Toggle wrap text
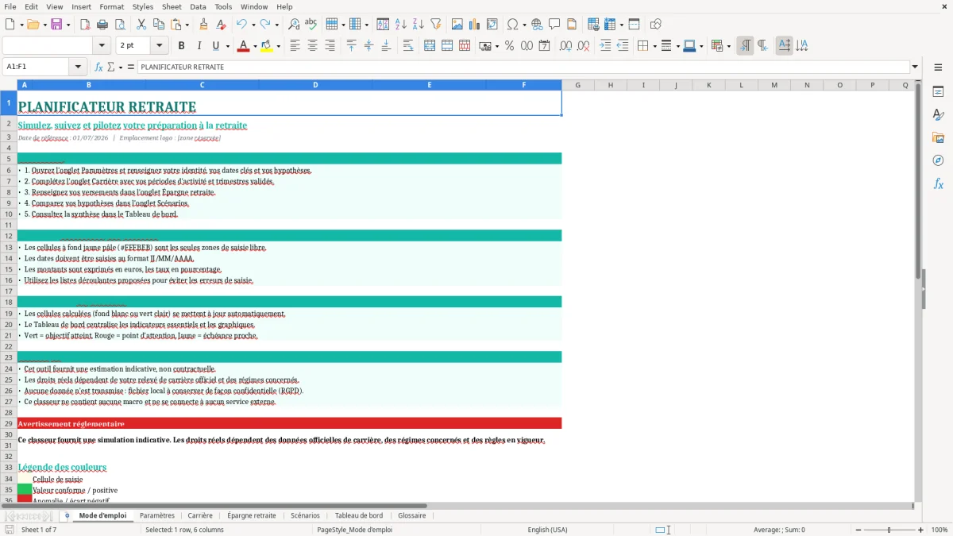The height and width of the screenshot is (536, 953). click(407, 46)
